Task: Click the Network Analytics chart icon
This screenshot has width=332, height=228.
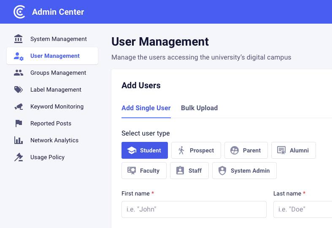Action: click(x=19, y=140)
